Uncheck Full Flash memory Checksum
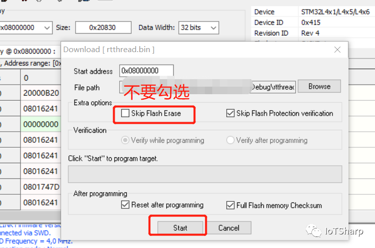 click(x=230, y=205)
